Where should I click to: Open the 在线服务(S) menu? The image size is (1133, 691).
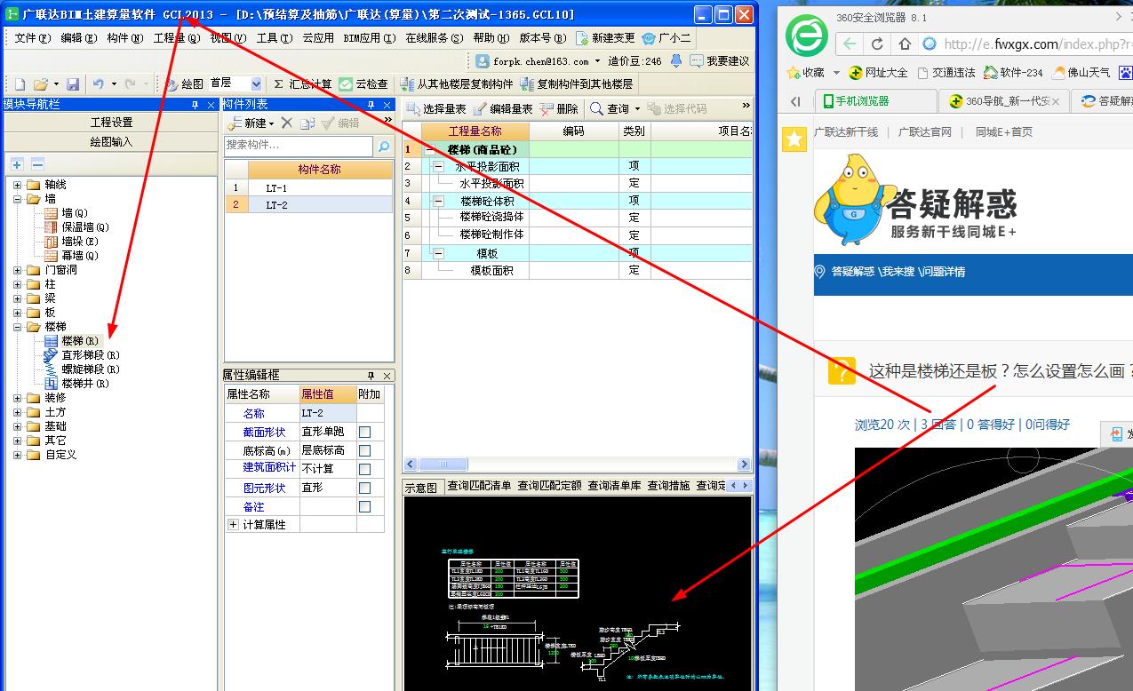(x=435, y=38)
